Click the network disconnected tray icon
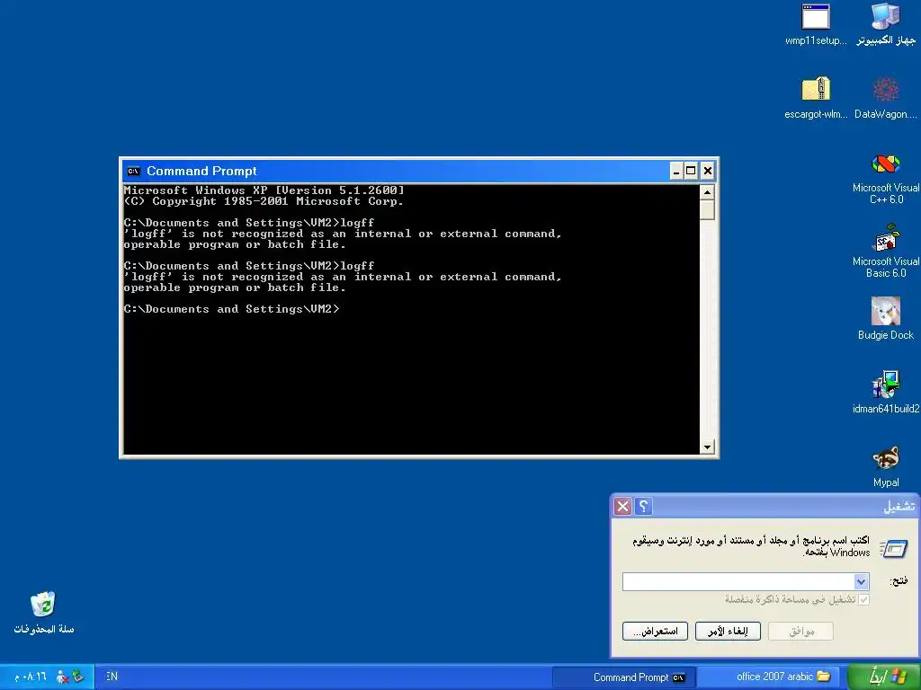This screenshot has height=690, width=921. pyautogui.click(x=62, y=677)
